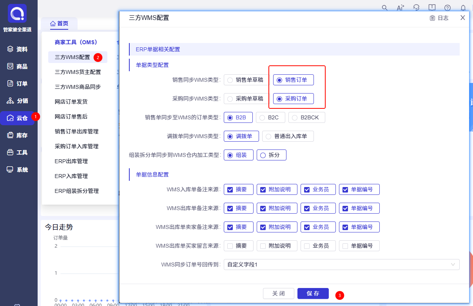473x306 pixels.
Task: Select B2B order type radio
Action: pos(238,117)
